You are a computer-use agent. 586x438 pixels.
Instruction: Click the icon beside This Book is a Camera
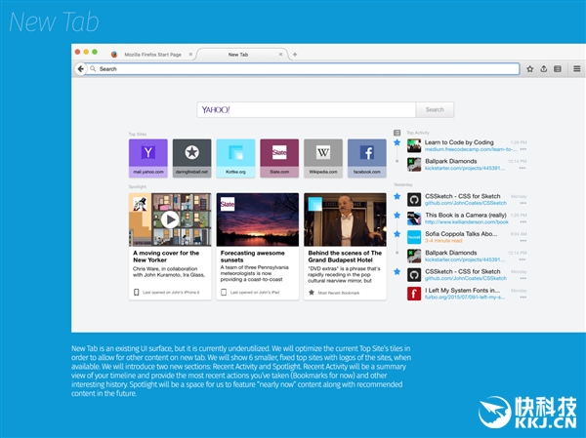coord(414,219)
